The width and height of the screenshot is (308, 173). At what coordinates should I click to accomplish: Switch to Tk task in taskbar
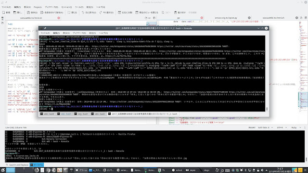(162, 170)
